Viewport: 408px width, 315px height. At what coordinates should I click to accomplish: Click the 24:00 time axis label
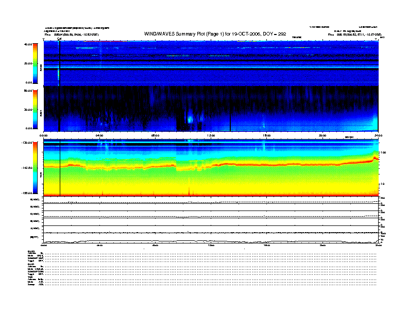pyautogui.click(x=378, y=135)
